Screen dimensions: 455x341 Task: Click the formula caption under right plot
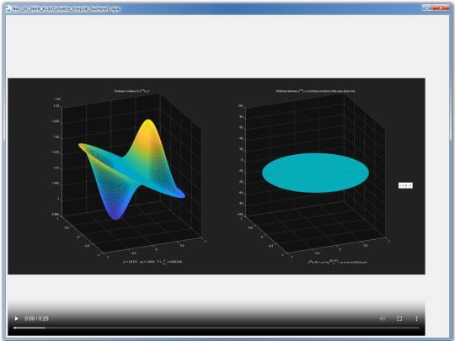(x=338, y=262)
